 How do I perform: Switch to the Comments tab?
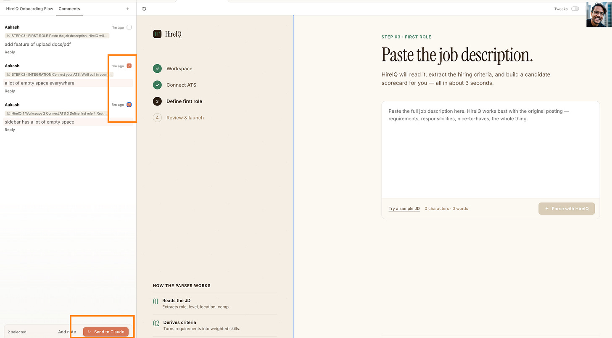pos(69,9)
